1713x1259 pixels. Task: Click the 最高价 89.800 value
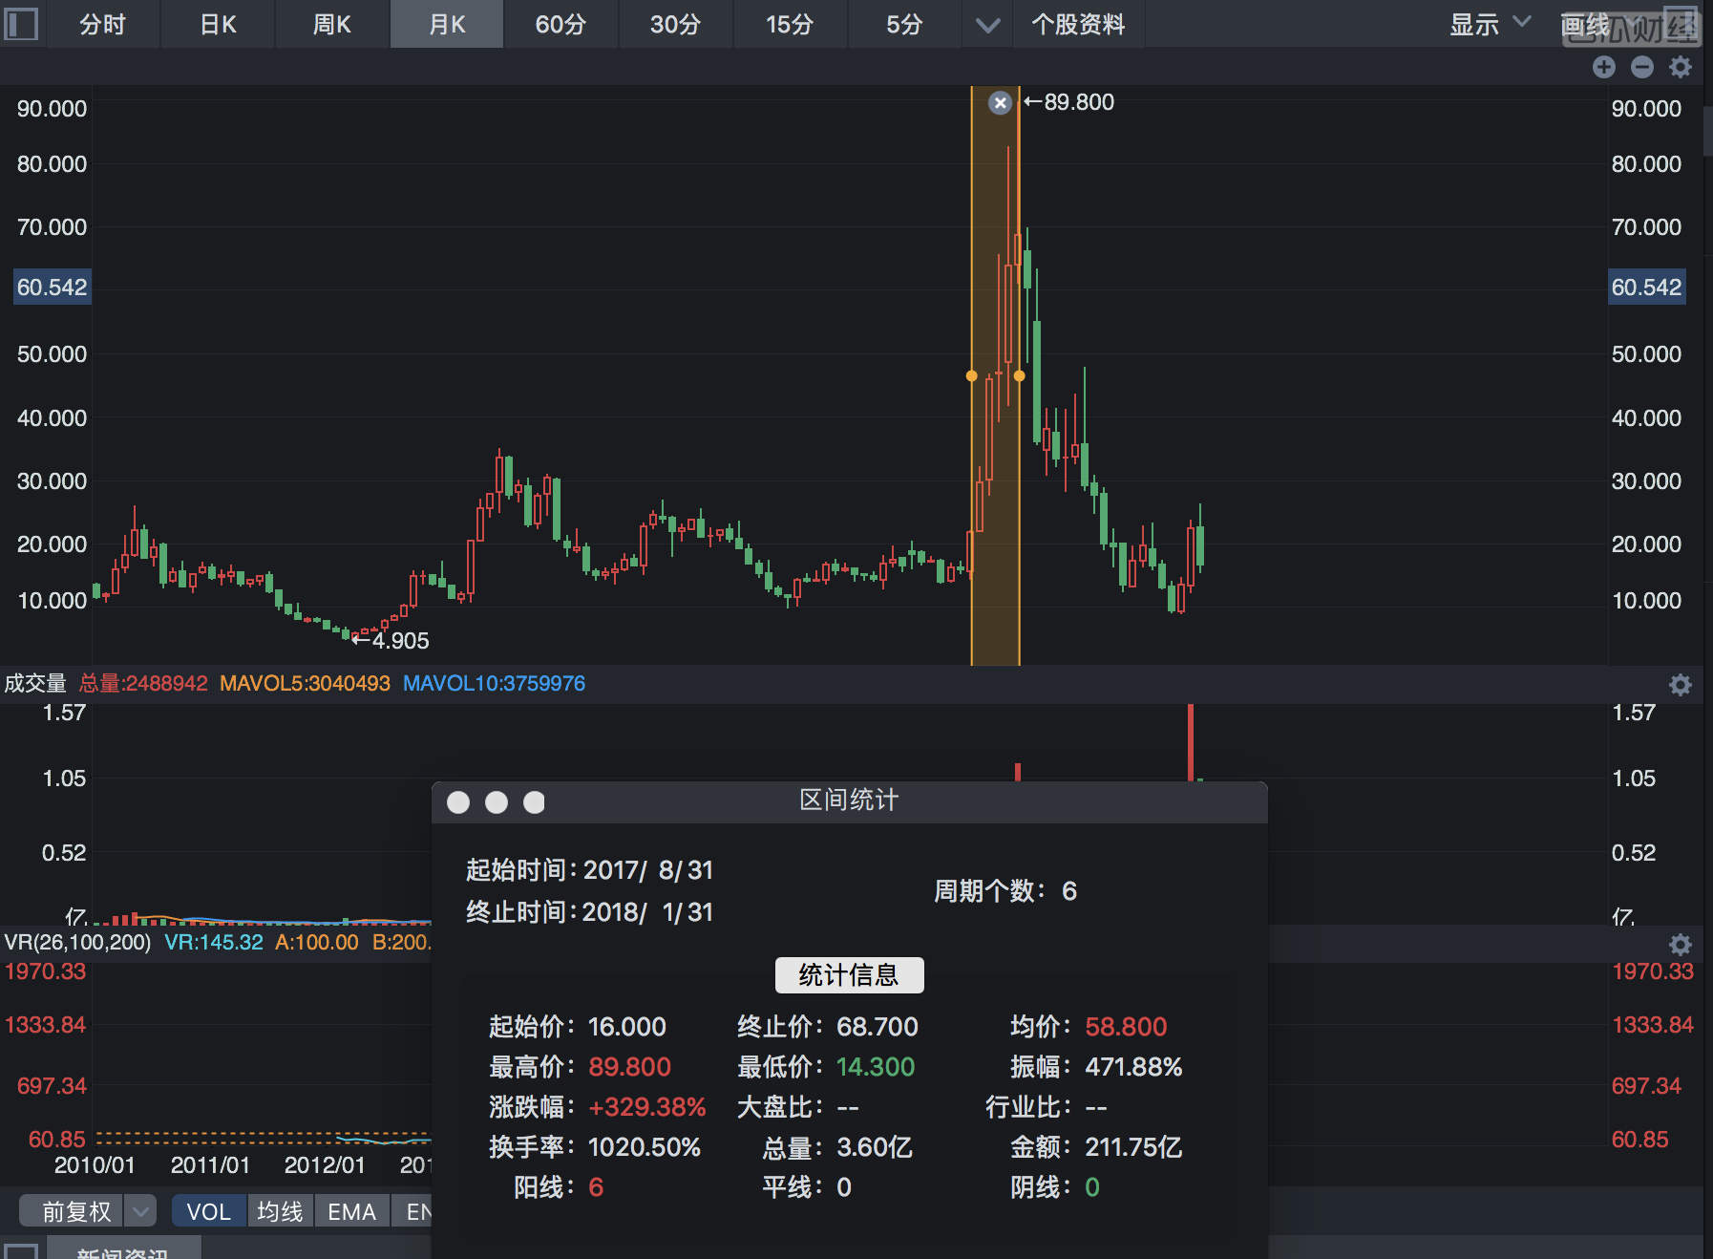coord(629,1067)
